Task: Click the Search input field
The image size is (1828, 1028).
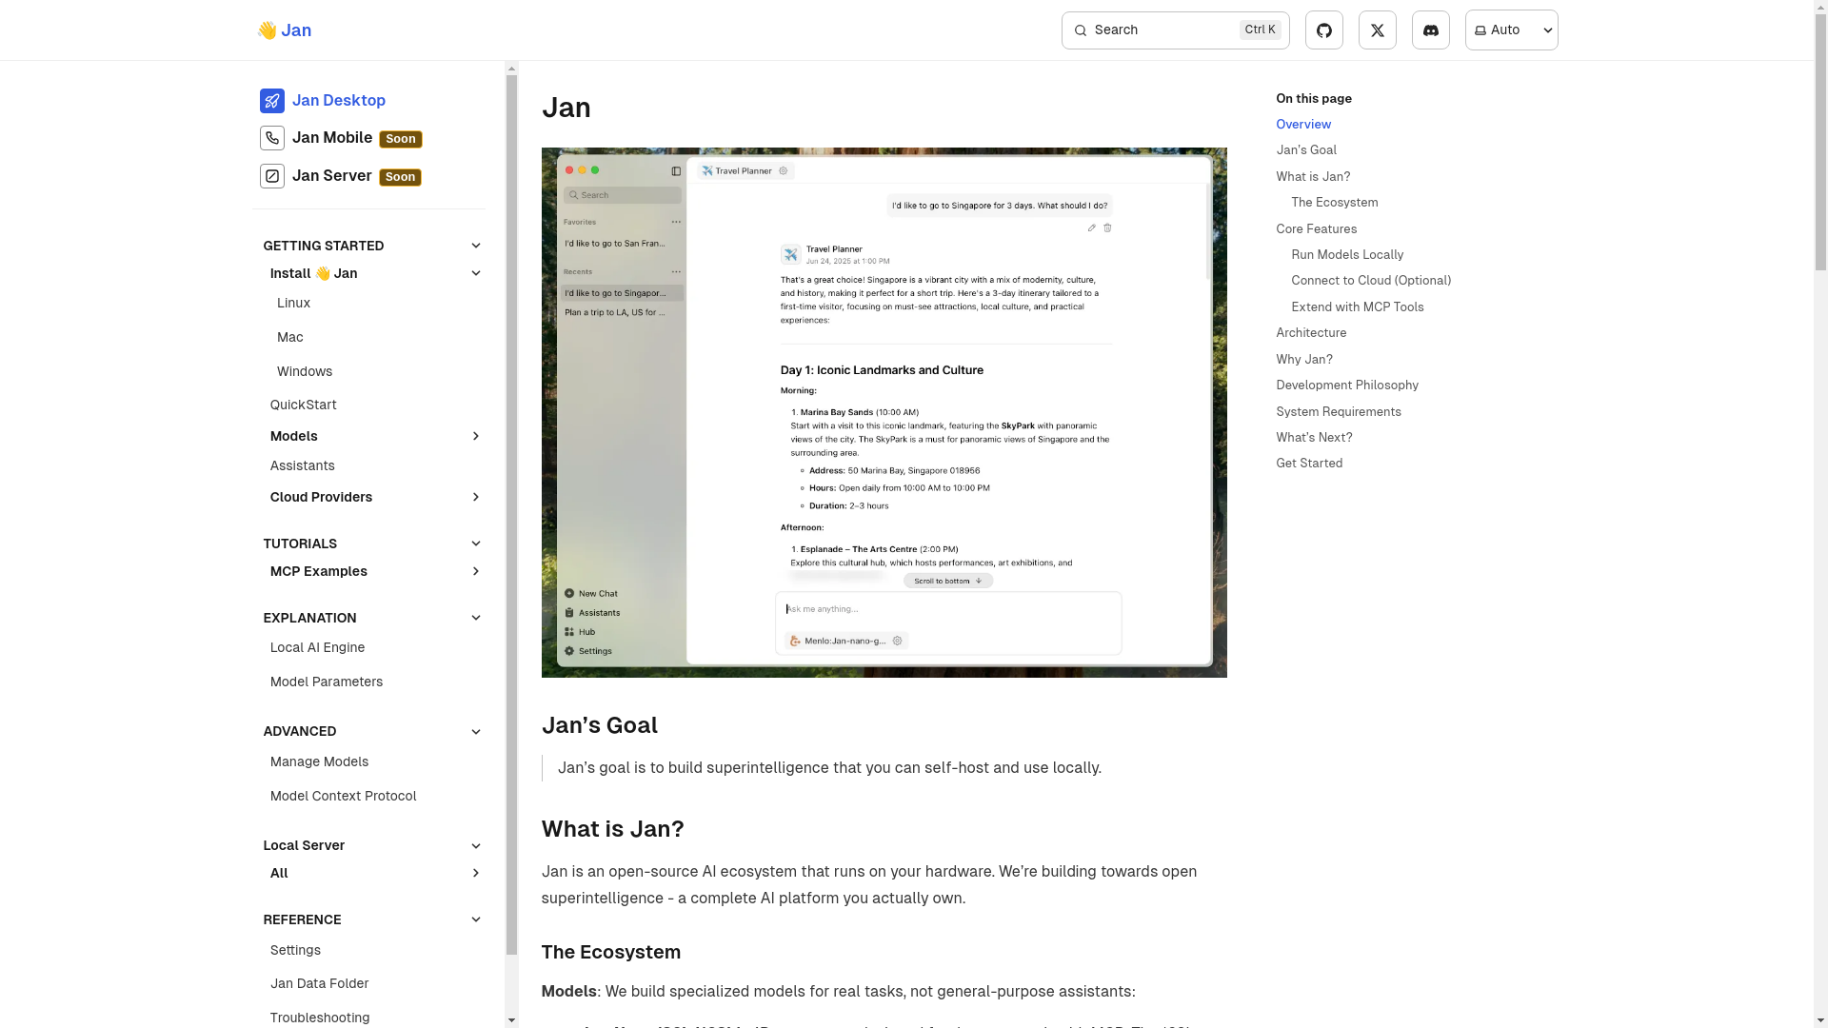Action: [1175, 30]
